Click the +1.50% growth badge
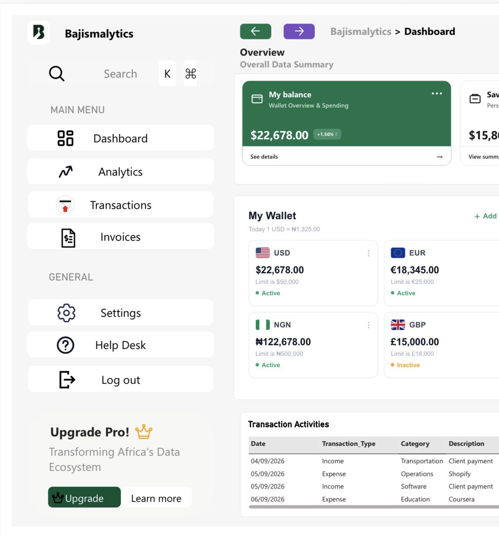Screen dimensions: 499x537 pyautogui.click(x=327, y=134)
